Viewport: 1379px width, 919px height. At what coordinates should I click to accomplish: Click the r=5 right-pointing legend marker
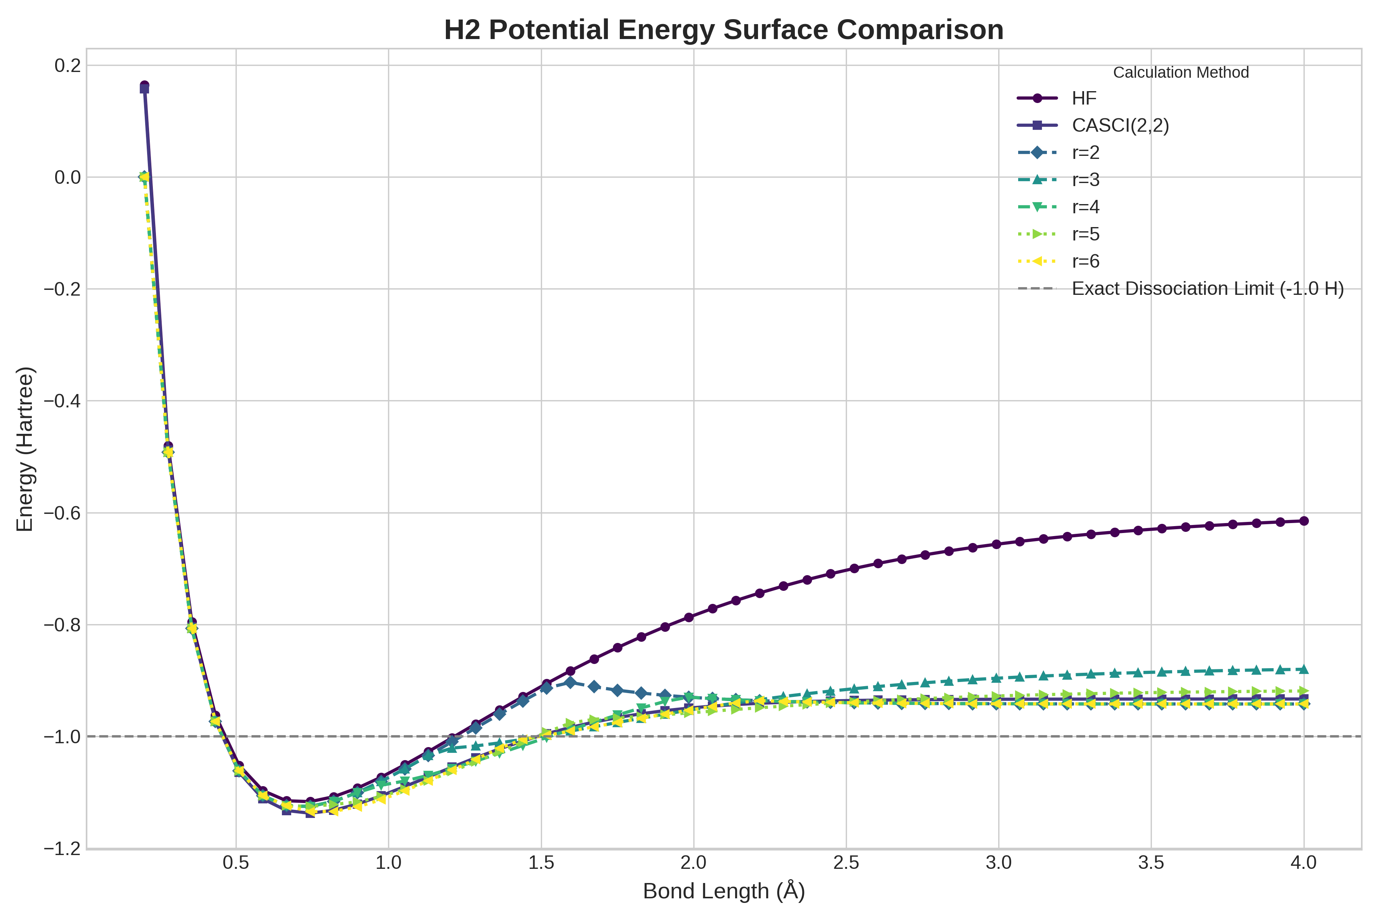[1037, 234]
